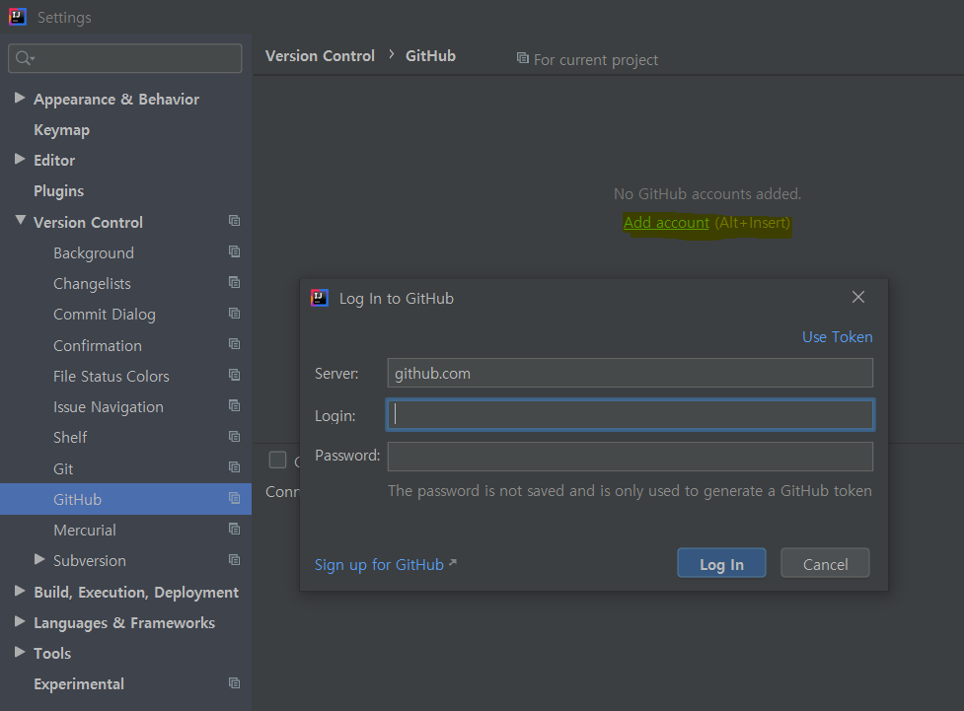The width and height of the screenshot is (964, 711).
Task: Click the search magnifier icon in Settings
Action: 24,58
